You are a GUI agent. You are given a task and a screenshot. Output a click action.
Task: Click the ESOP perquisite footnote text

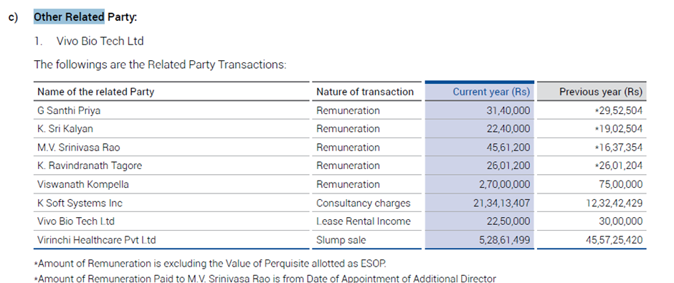[x=213, y=263]
